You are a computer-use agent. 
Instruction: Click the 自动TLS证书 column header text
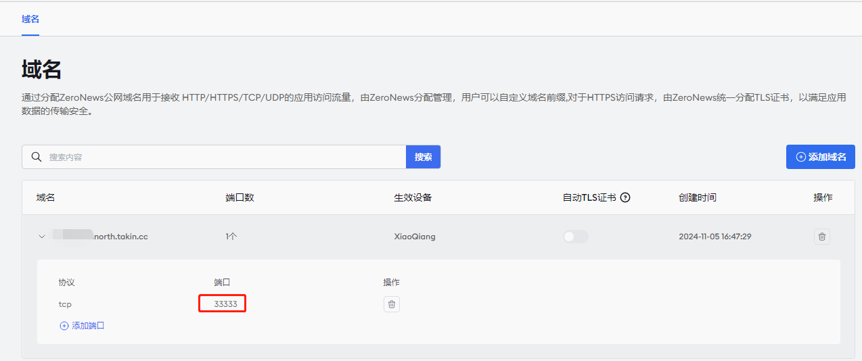click(x=589, y=198)
